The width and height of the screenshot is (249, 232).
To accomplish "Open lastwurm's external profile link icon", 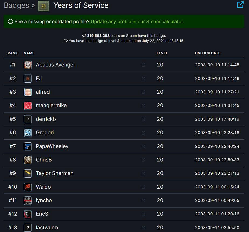I will [x=143, y=227].
